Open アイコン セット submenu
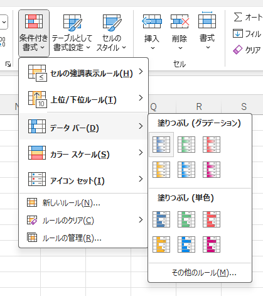 [x=83, y=180]
